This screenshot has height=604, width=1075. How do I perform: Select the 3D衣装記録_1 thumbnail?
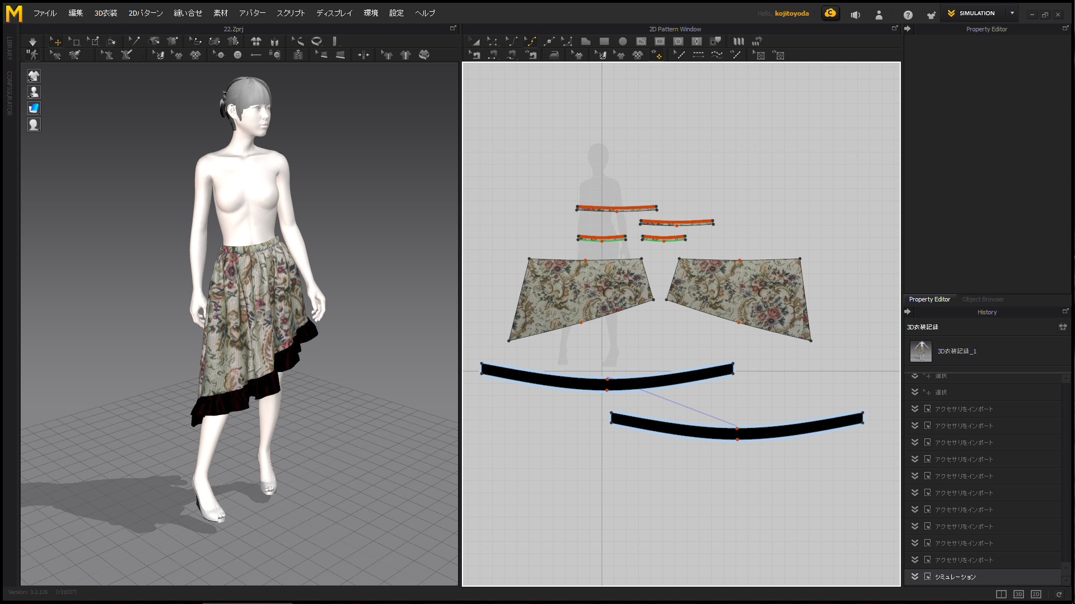tap(921, 351)
